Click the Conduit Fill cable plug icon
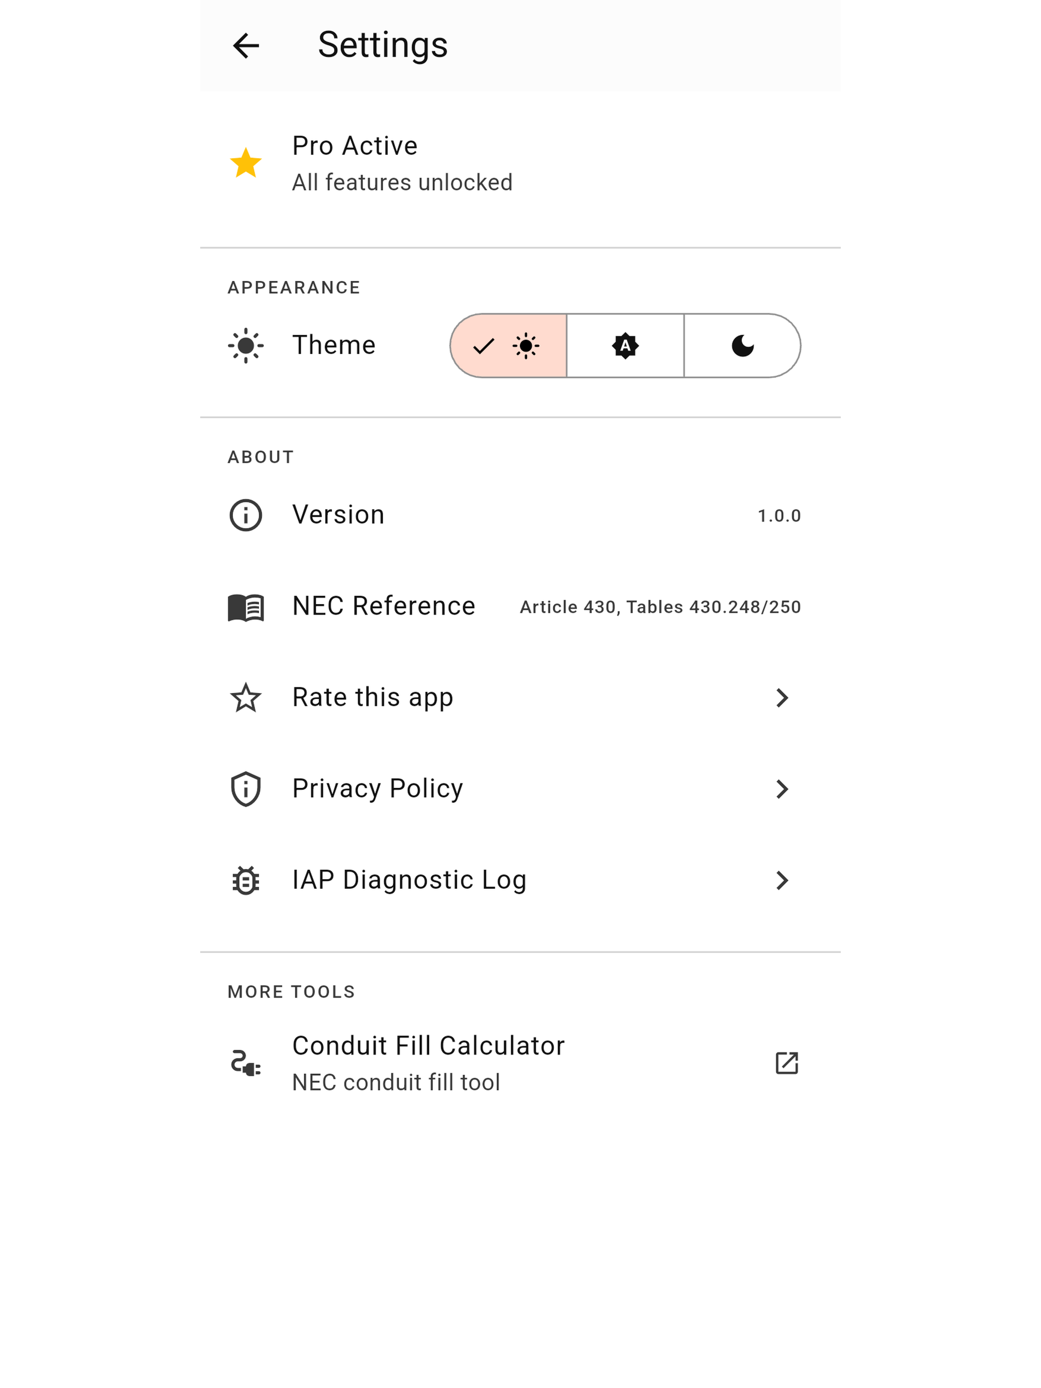This screenshot has height=1388, width=1041. click(245, 1063)
